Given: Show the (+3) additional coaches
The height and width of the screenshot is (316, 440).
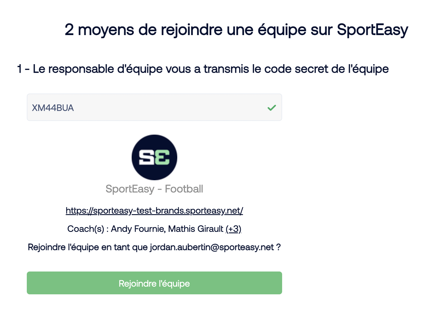Looking at the screenshot, I should (233, 229).
